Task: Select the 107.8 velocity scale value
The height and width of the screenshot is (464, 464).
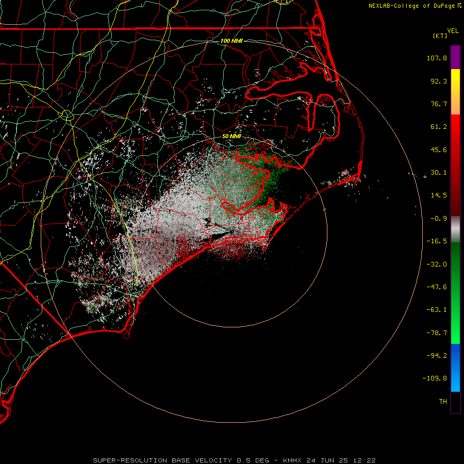Action: 437,58
